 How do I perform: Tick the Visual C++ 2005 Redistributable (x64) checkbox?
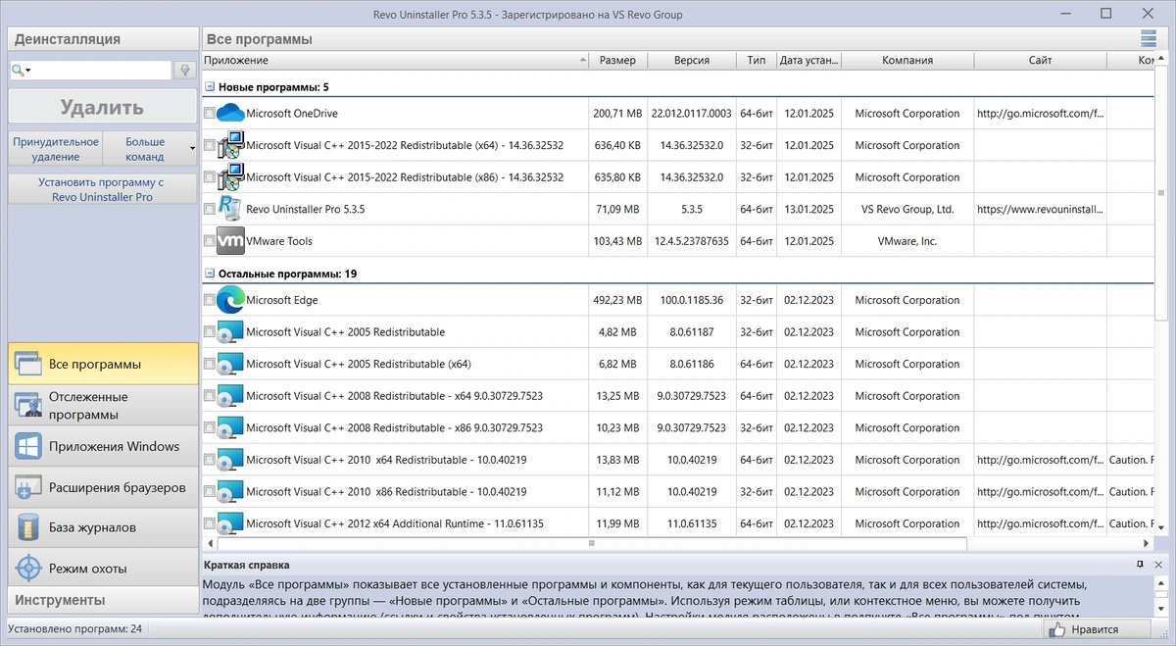click(210, 365)
